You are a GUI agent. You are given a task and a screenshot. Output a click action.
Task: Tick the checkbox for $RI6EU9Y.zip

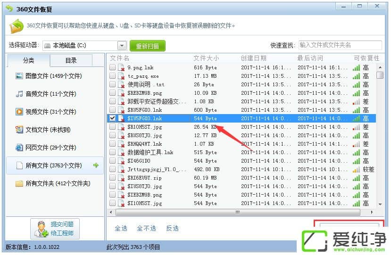tap(113, 178)
